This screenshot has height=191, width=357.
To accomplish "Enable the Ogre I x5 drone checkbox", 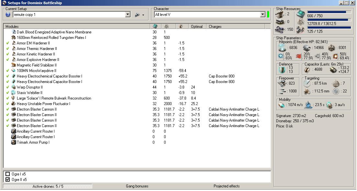I will tap(7, 174).
